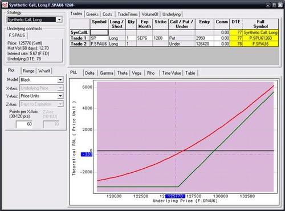Viewport: 285px width, 211px height.
Task: Click the empty SynCallL Symbol cell
Action: [99, 33]
